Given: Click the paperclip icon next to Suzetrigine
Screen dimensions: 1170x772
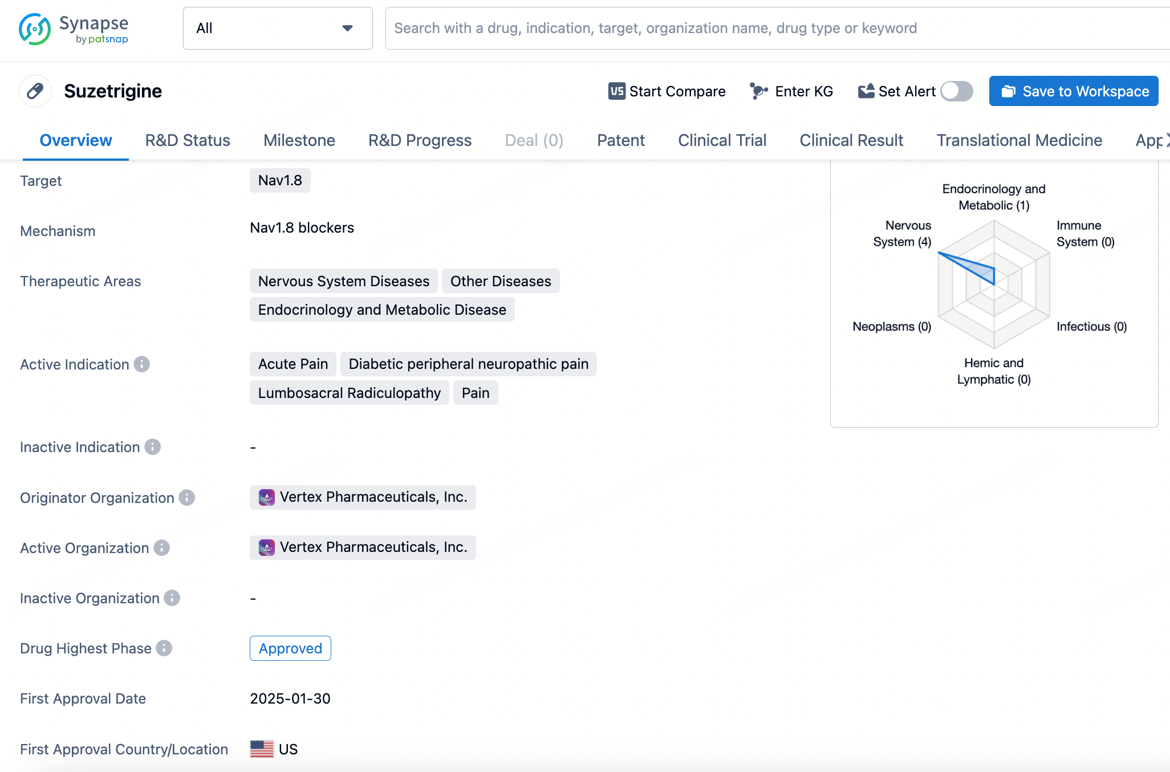Looking at the screenshot, I should click(x=35, y=91).
